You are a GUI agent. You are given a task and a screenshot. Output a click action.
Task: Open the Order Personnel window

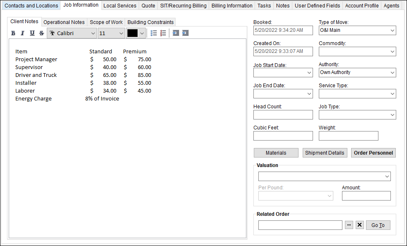tap(373, 153)
